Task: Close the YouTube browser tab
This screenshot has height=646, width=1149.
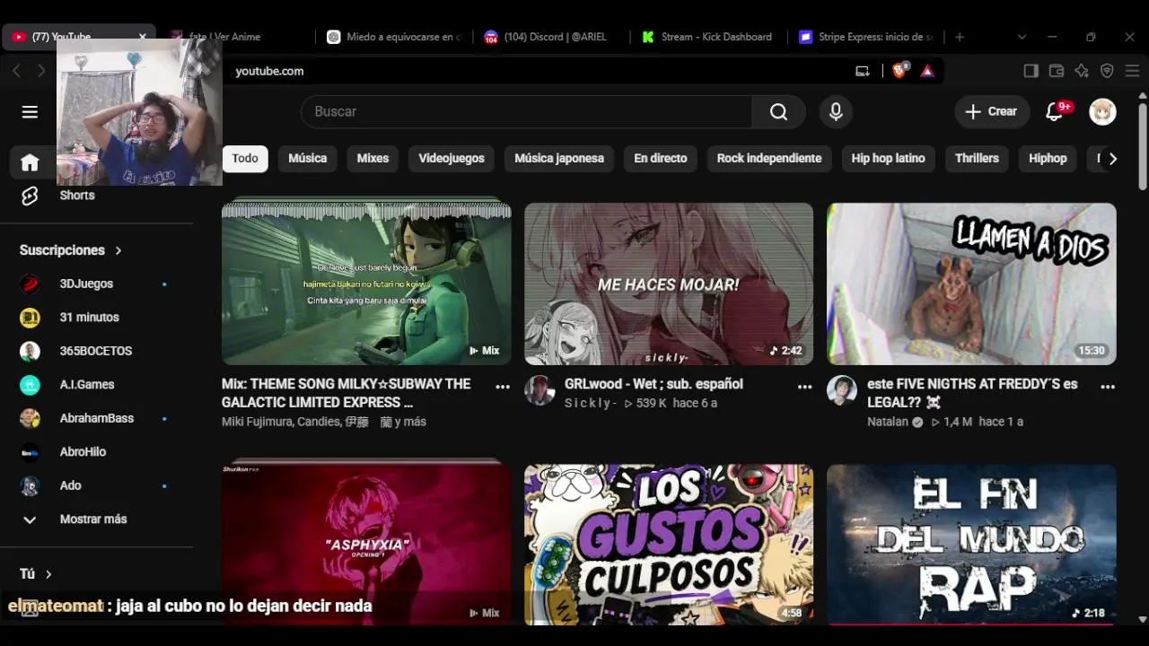Action: point(142,37)
